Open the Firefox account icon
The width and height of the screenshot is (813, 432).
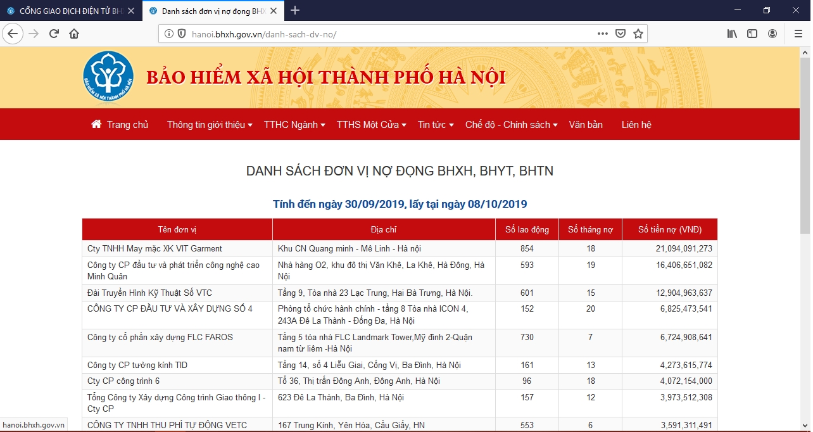coord(774,34)
